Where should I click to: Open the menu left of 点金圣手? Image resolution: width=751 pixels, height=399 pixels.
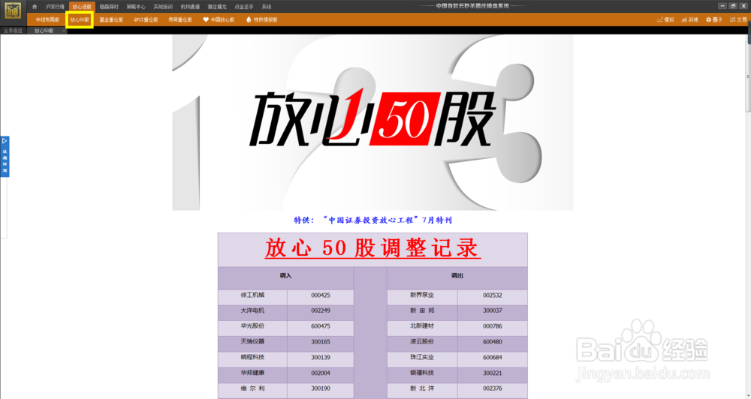click(x=217, y=7)
